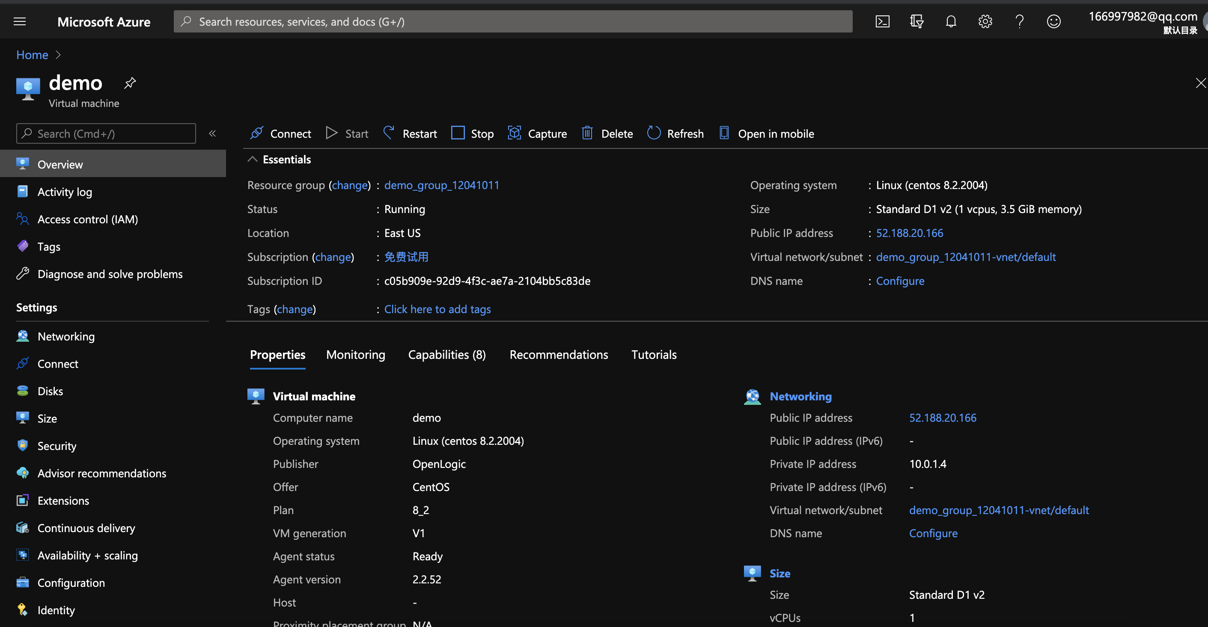Restart the virtual machine
This screenshot has width=1208, height=627.
pos(410,133)
